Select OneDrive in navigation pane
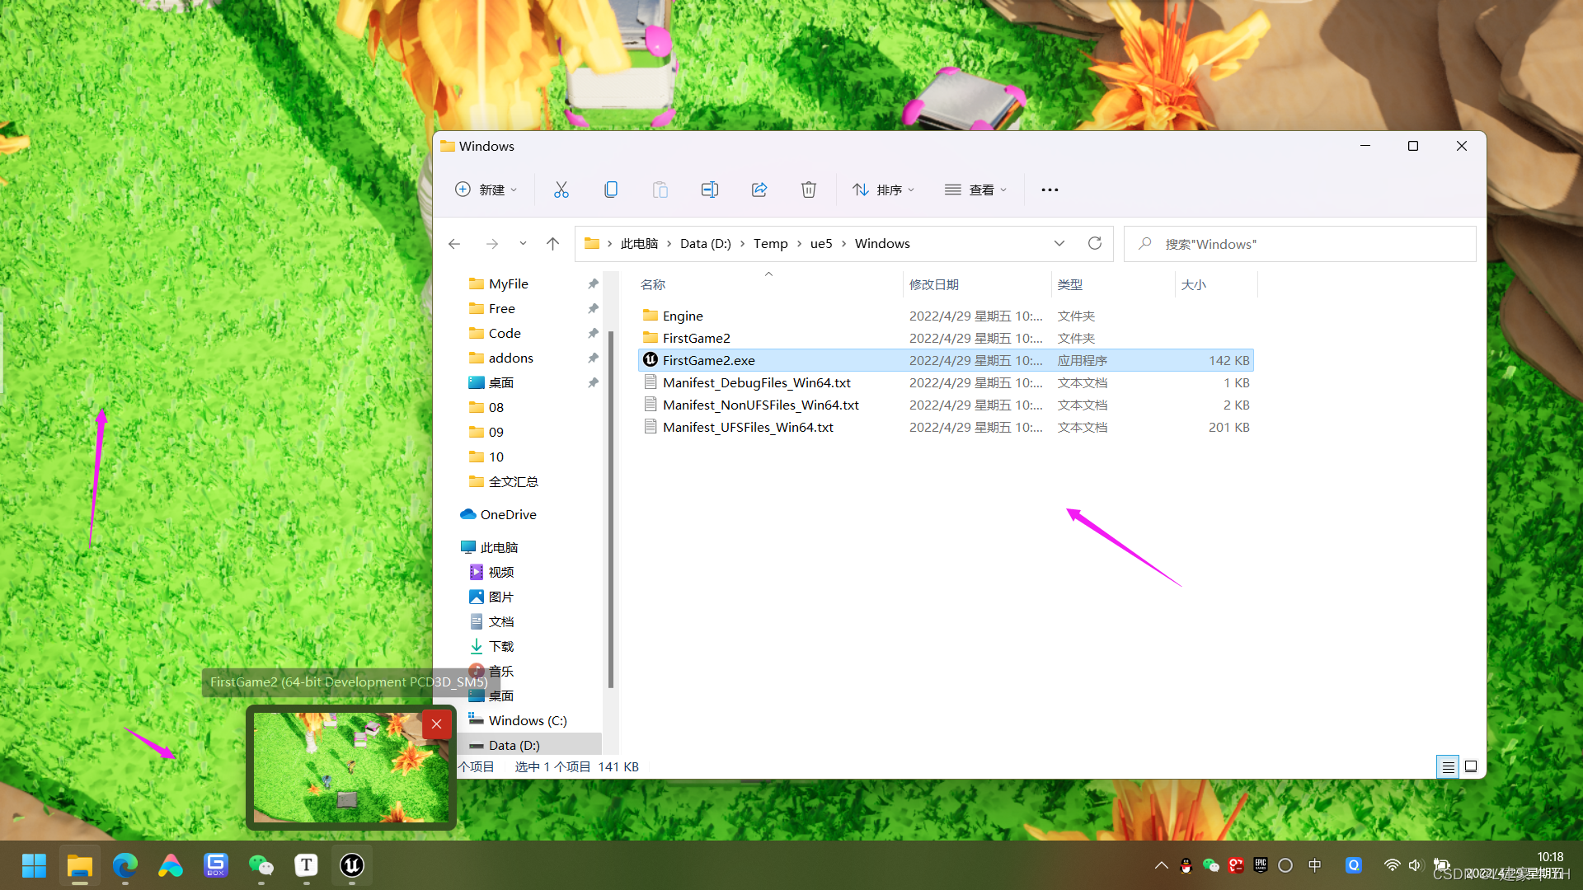Viewport: 1583px width, 890px height. 508,514
